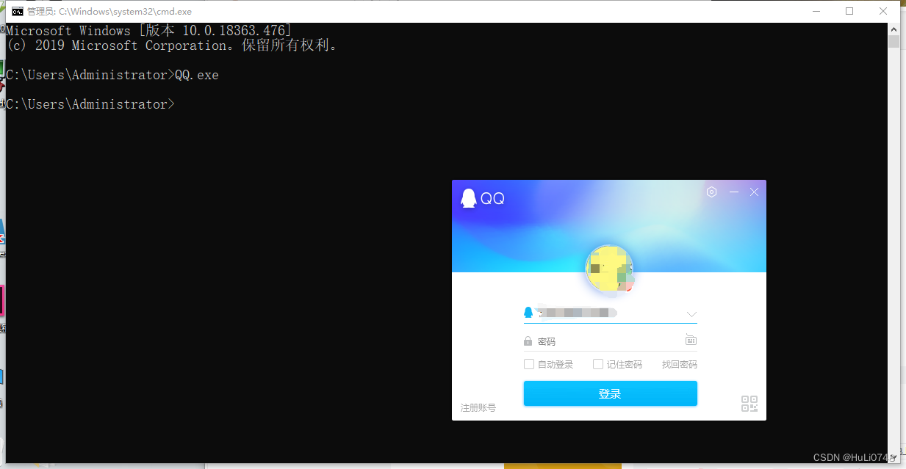Open QQ settings via the gear icon
906x469 pixels.
click(711, 192)
